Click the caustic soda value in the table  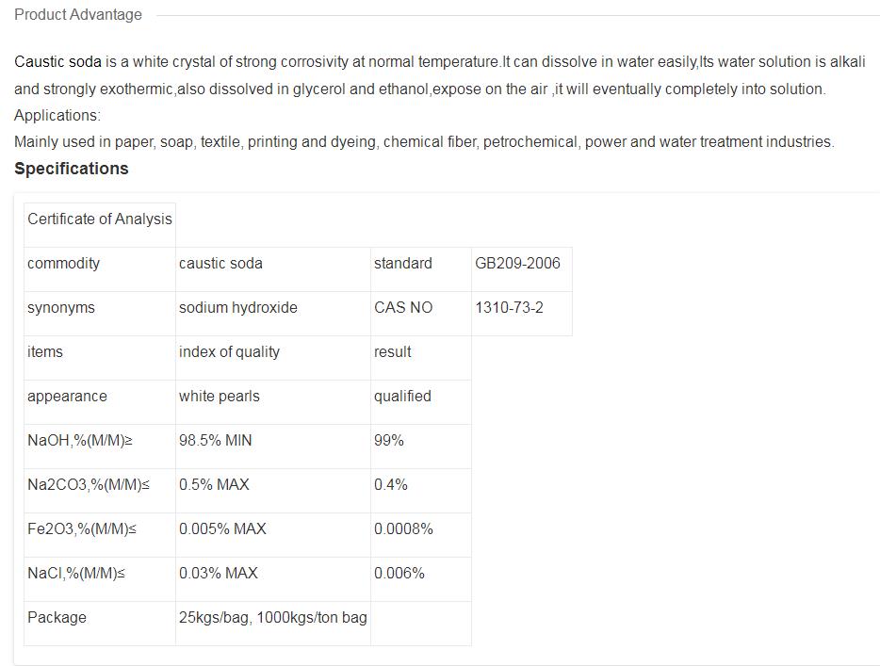pos(220,264)
